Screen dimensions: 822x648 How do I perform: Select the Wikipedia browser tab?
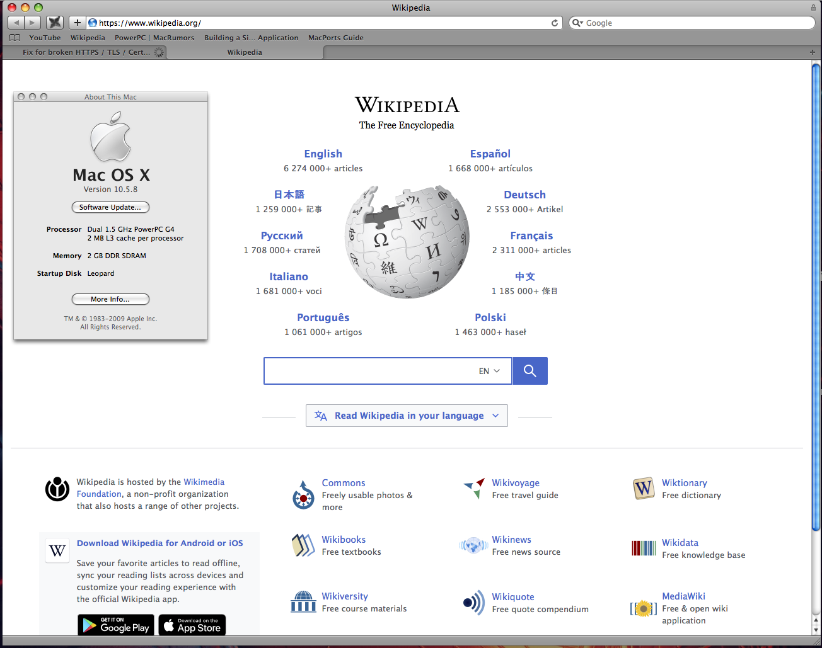245,52
